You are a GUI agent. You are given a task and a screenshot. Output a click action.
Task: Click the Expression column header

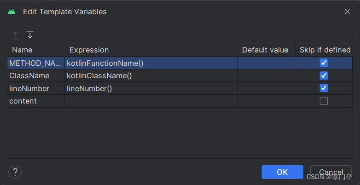[89, 50]
